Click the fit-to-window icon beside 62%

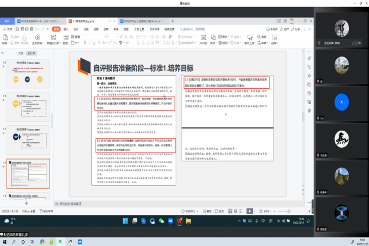[261, 211]
